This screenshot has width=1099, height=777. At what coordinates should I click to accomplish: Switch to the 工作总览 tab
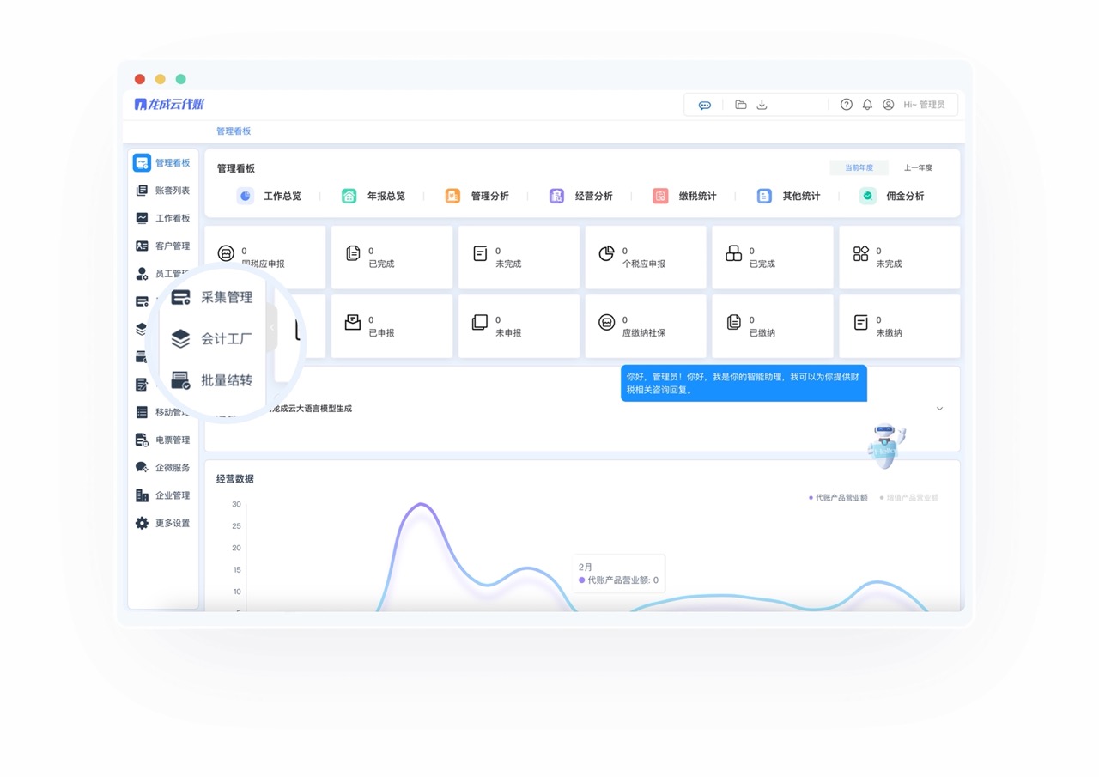(270, 196)
